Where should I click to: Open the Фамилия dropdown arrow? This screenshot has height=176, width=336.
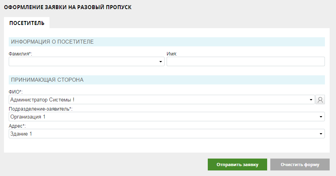click(161, 61)
